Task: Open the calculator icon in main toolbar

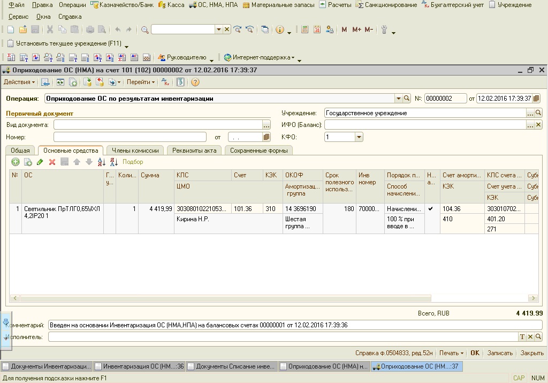Action: [x=305, y=29]
